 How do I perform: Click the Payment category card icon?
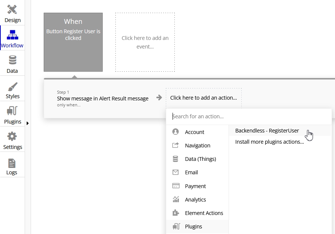[176, 186]
